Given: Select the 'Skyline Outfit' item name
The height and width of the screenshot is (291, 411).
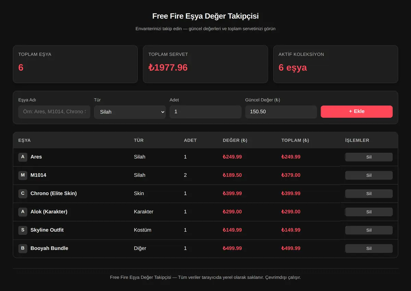Looking at the screenshot, I should pyautogui.click(x=47, y=230).
